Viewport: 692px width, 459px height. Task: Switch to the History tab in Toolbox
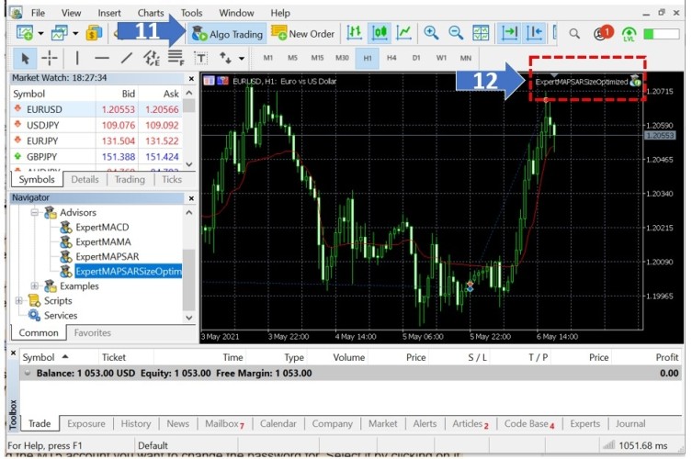point(135,423)
